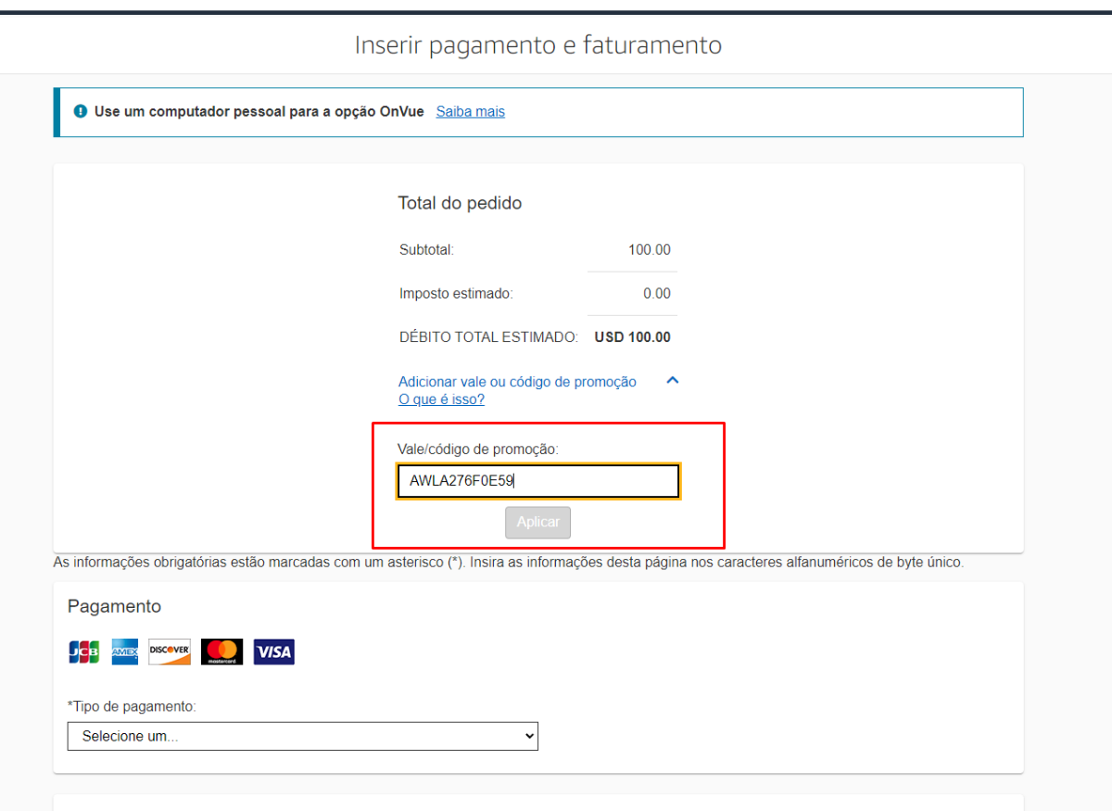Select the Discover card logo
The width and height of the screenshot is (1112, 811).
[x=169, y=652]
